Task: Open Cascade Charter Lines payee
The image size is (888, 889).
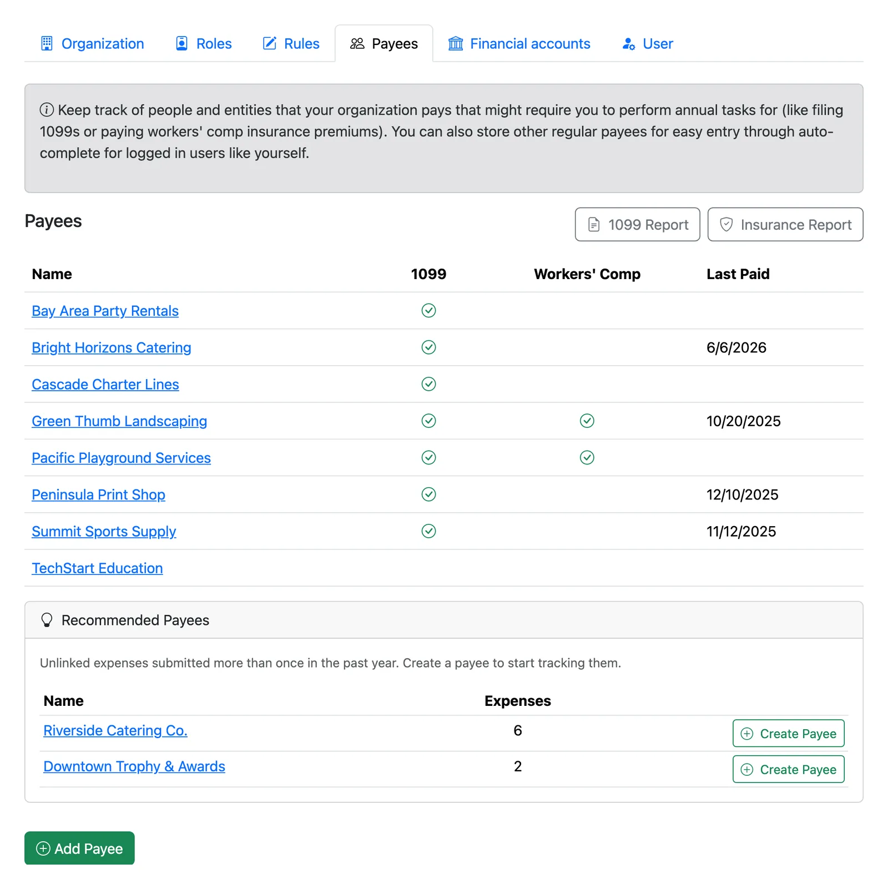Action: tap(105, 384)
